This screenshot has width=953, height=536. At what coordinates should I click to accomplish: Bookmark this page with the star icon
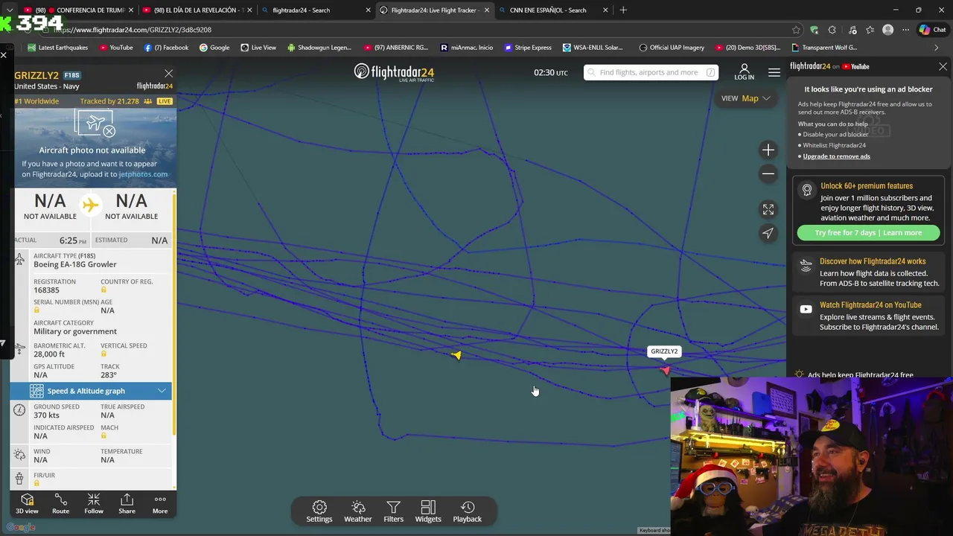pos(796,30)
